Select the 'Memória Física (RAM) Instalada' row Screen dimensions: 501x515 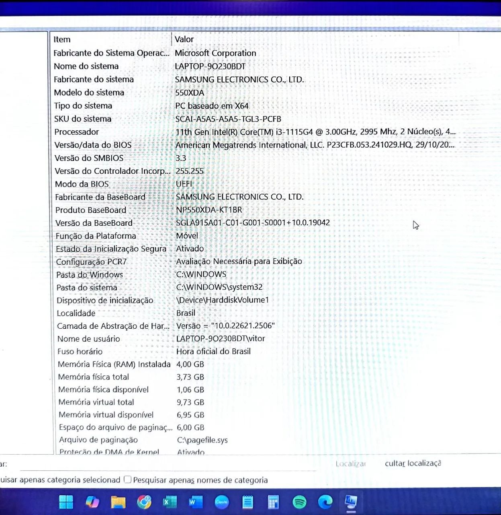(x=161, y=364)
